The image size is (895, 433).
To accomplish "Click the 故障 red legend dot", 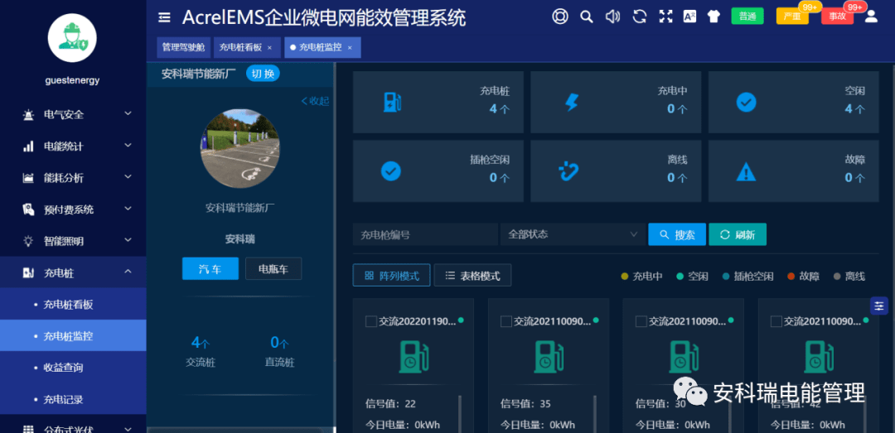I will tap(791, 277).
